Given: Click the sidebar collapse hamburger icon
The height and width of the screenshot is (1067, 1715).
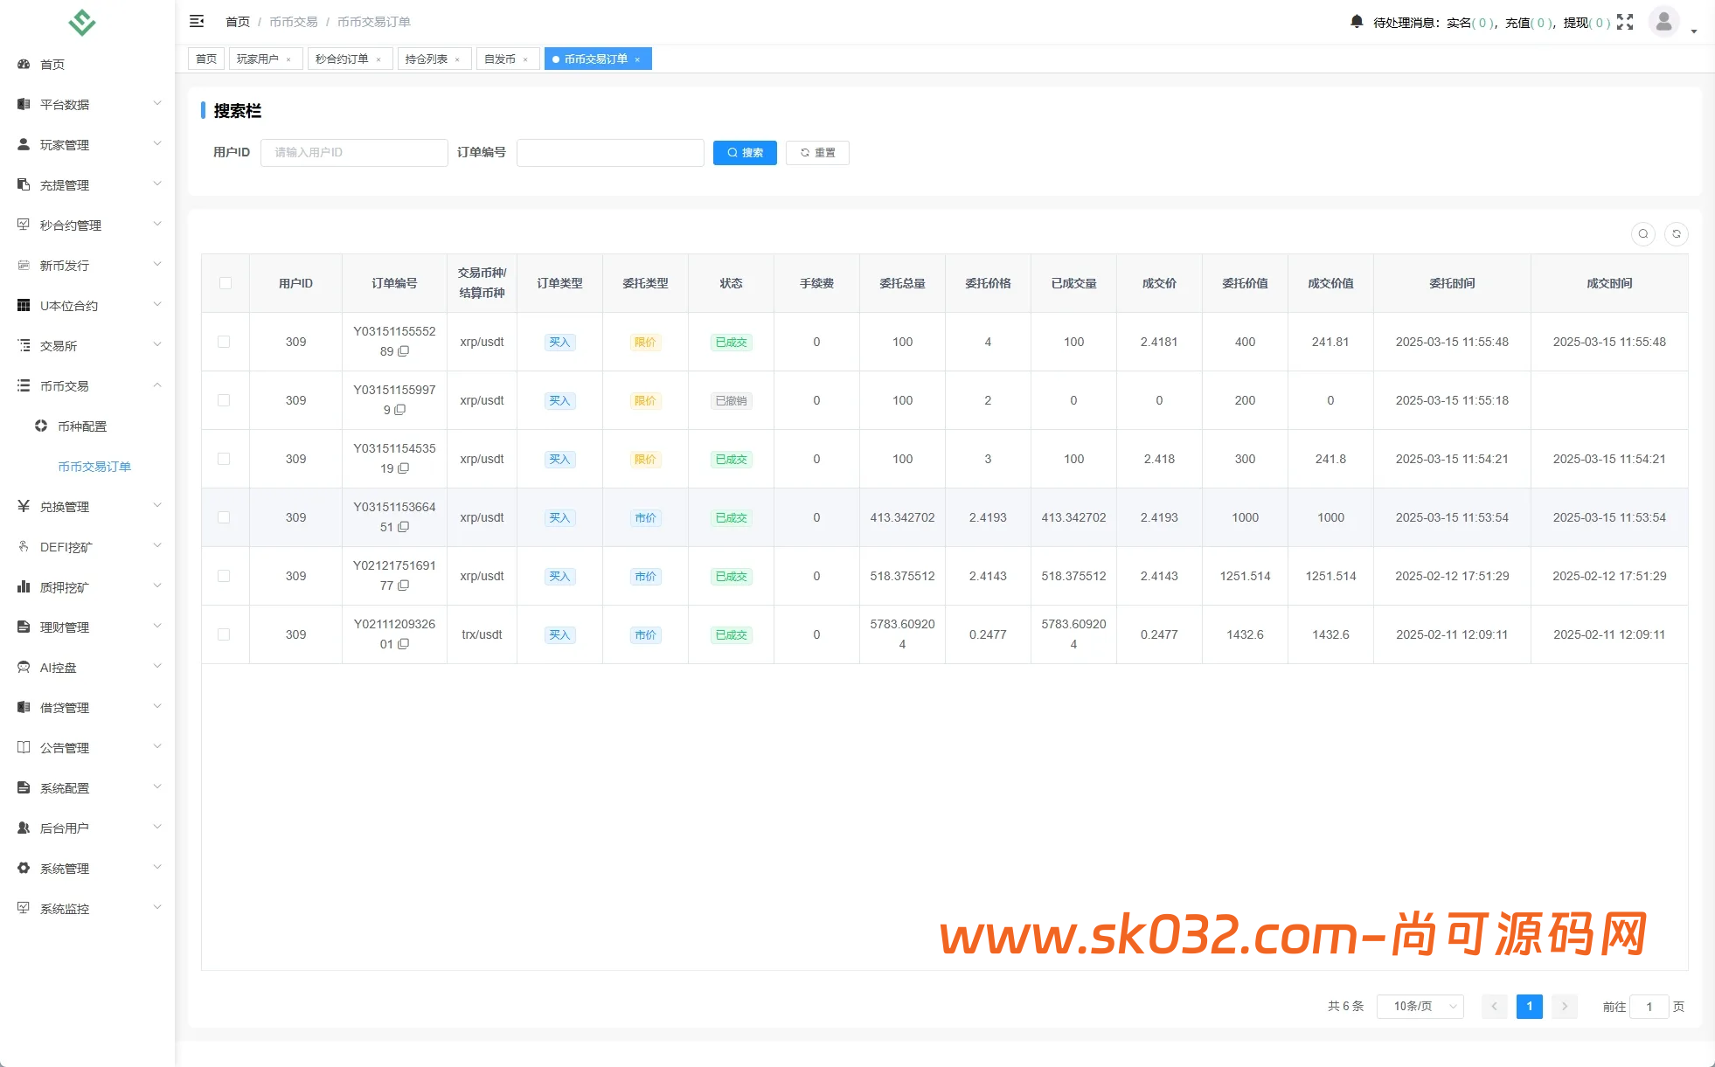Looking at the screenshot, I should tap(197, 21).
